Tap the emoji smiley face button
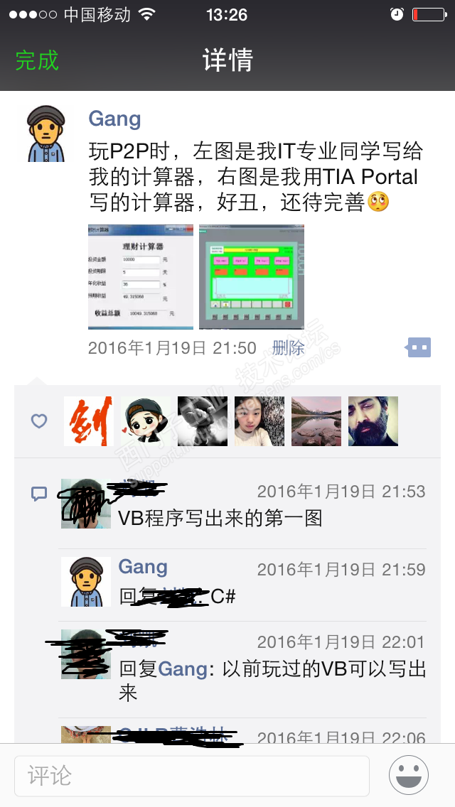This screenshot has width=455, height=807. 409,774
